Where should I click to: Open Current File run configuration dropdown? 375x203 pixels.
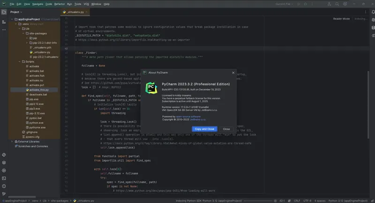tap(284, 4)
